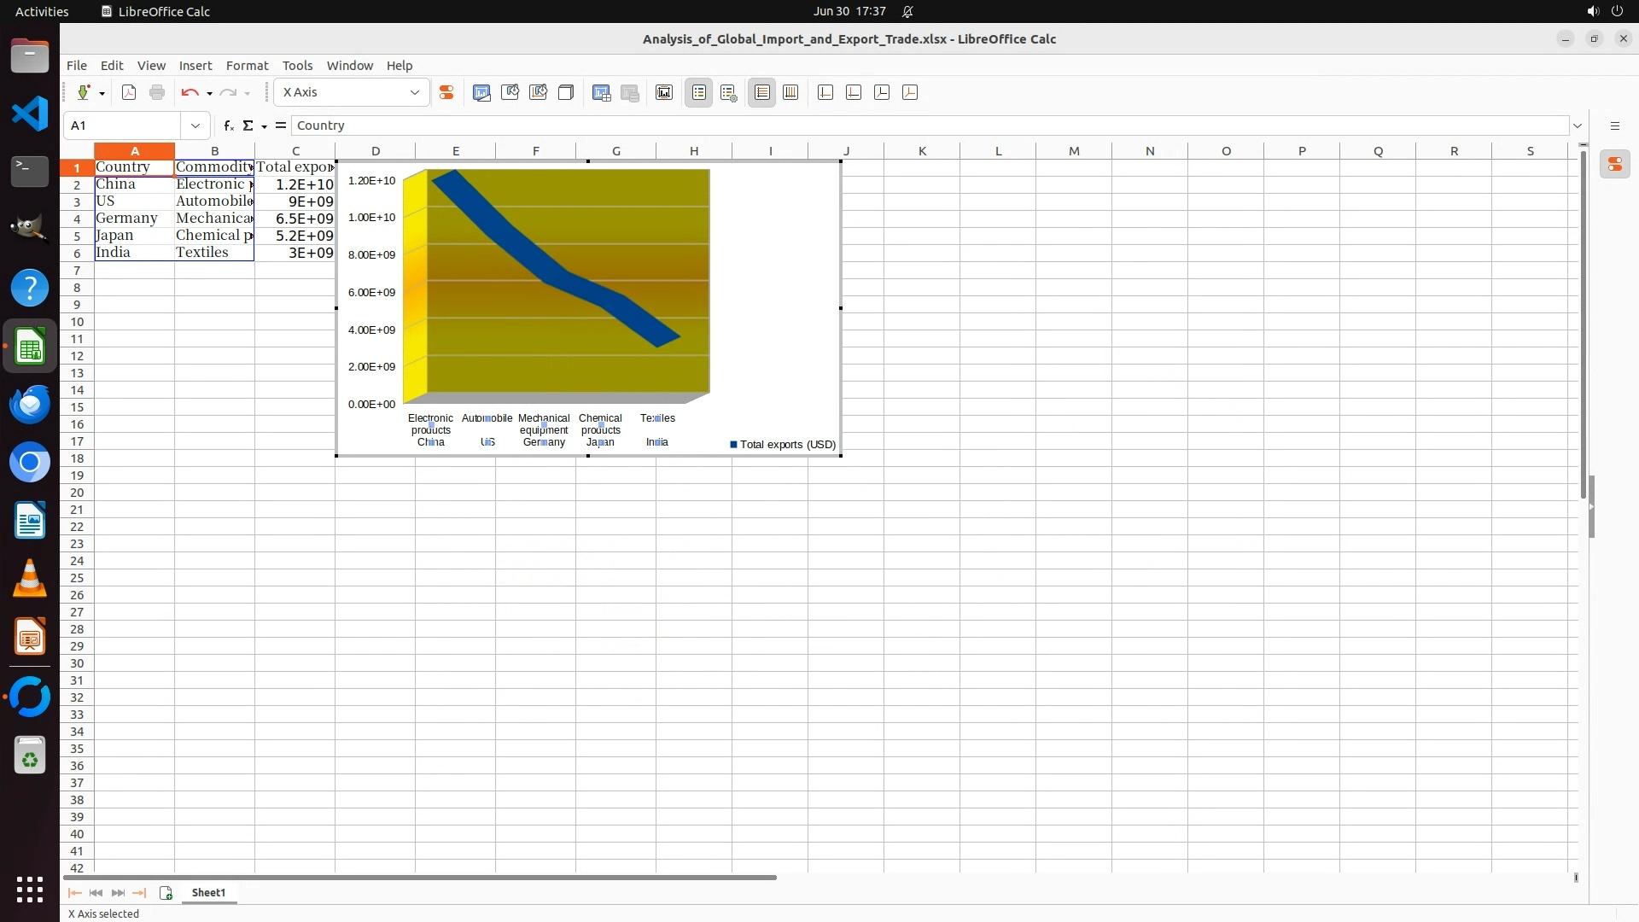Click the Activities button
The width and height of the screenshot is (1639, 922).
(42, 11)
